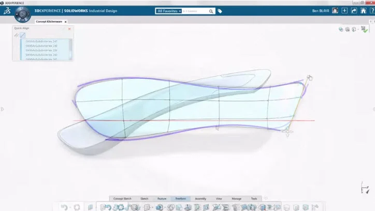Click the Ben BLAIR user name
Image resolution: width=375 pixels, height=211 pixels.
point(321,11)
